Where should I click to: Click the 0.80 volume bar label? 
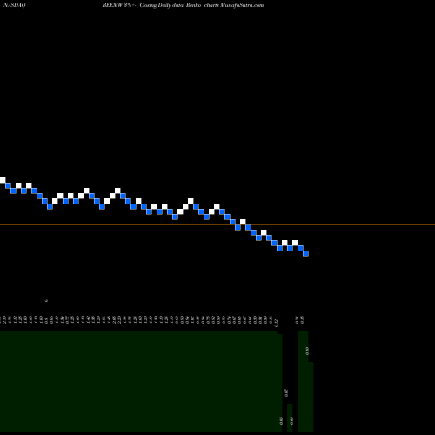pyautogui.click(x=307, y=351)
